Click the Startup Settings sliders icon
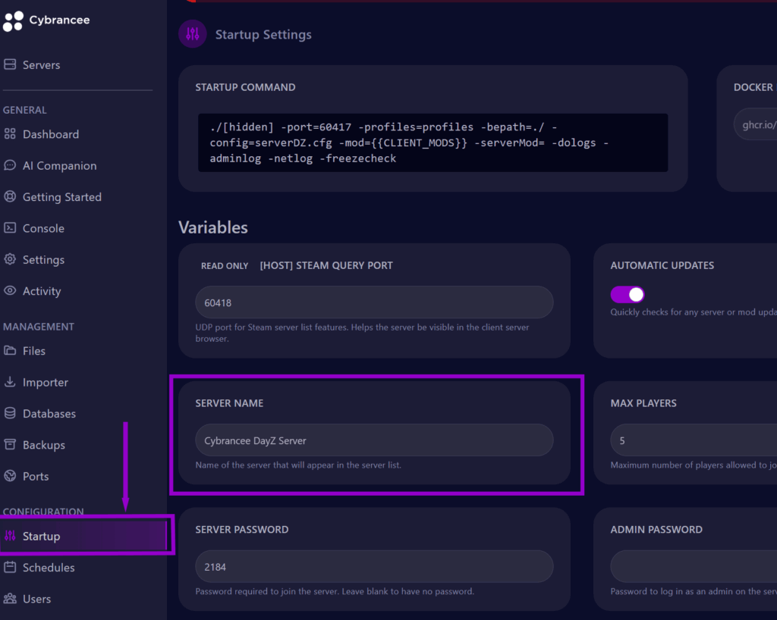 (192, 33)
